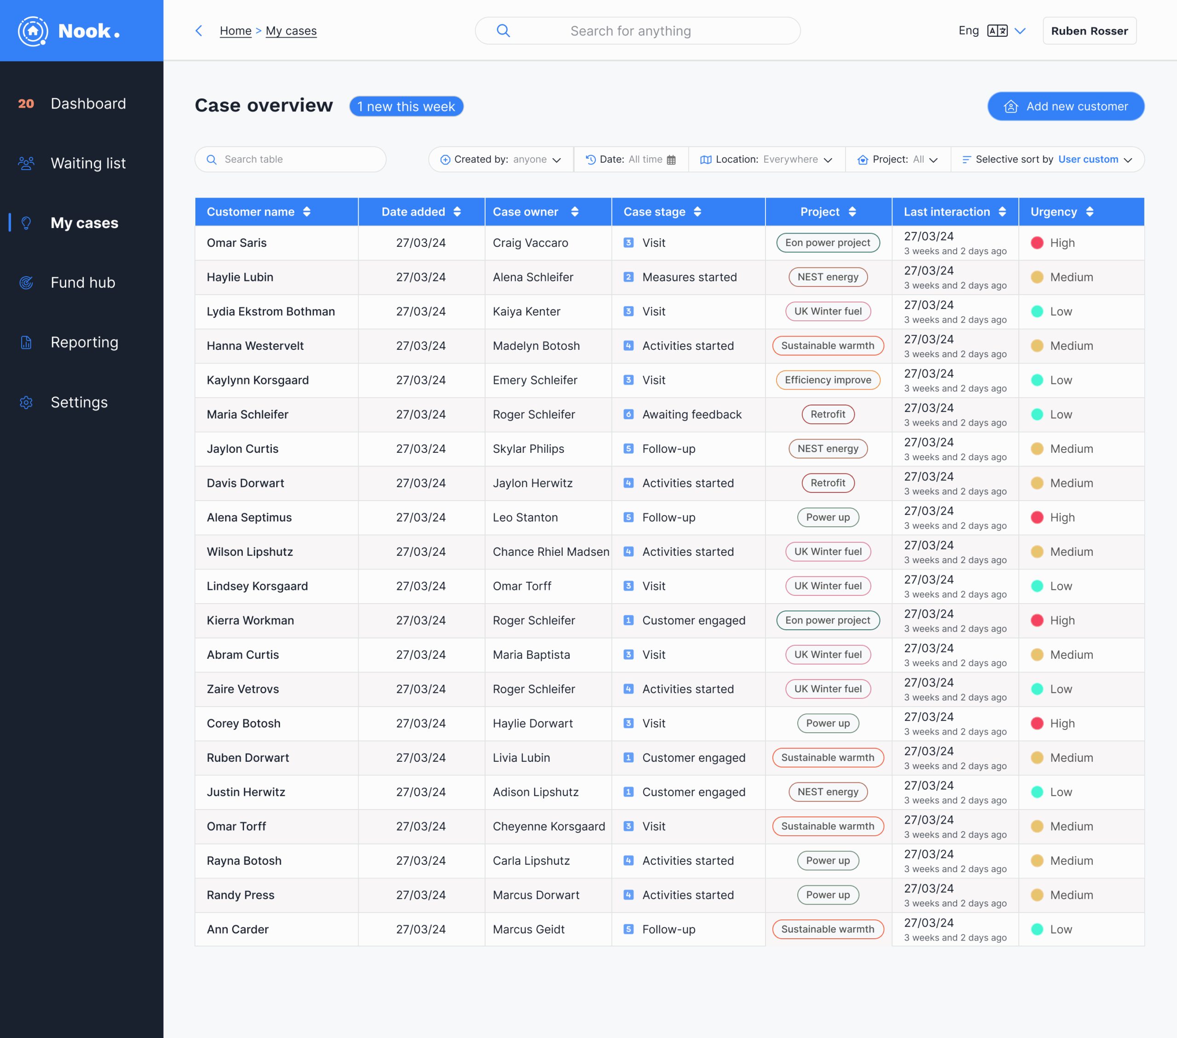Image resolution: width=1177 pixels, height=1038 pixels.
Task: Click the map icon in Location filter
Action: click(x=705, y=160)
